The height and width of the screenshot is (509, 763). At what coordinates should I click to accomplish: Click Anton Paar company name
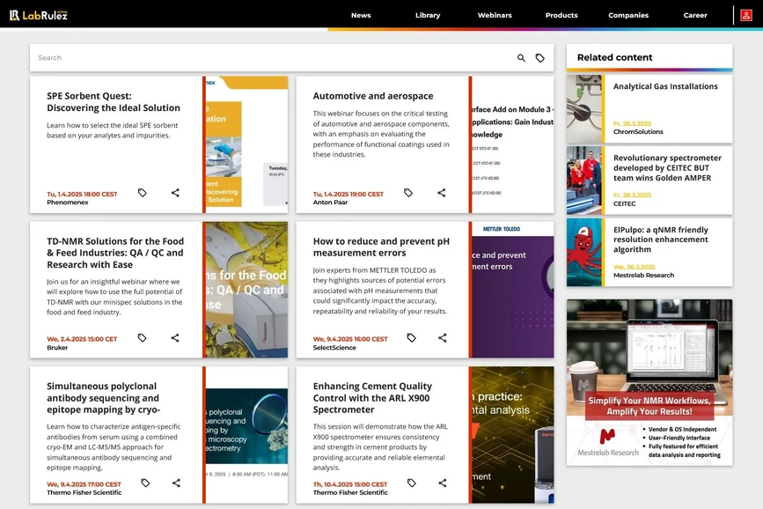point(330,203)
